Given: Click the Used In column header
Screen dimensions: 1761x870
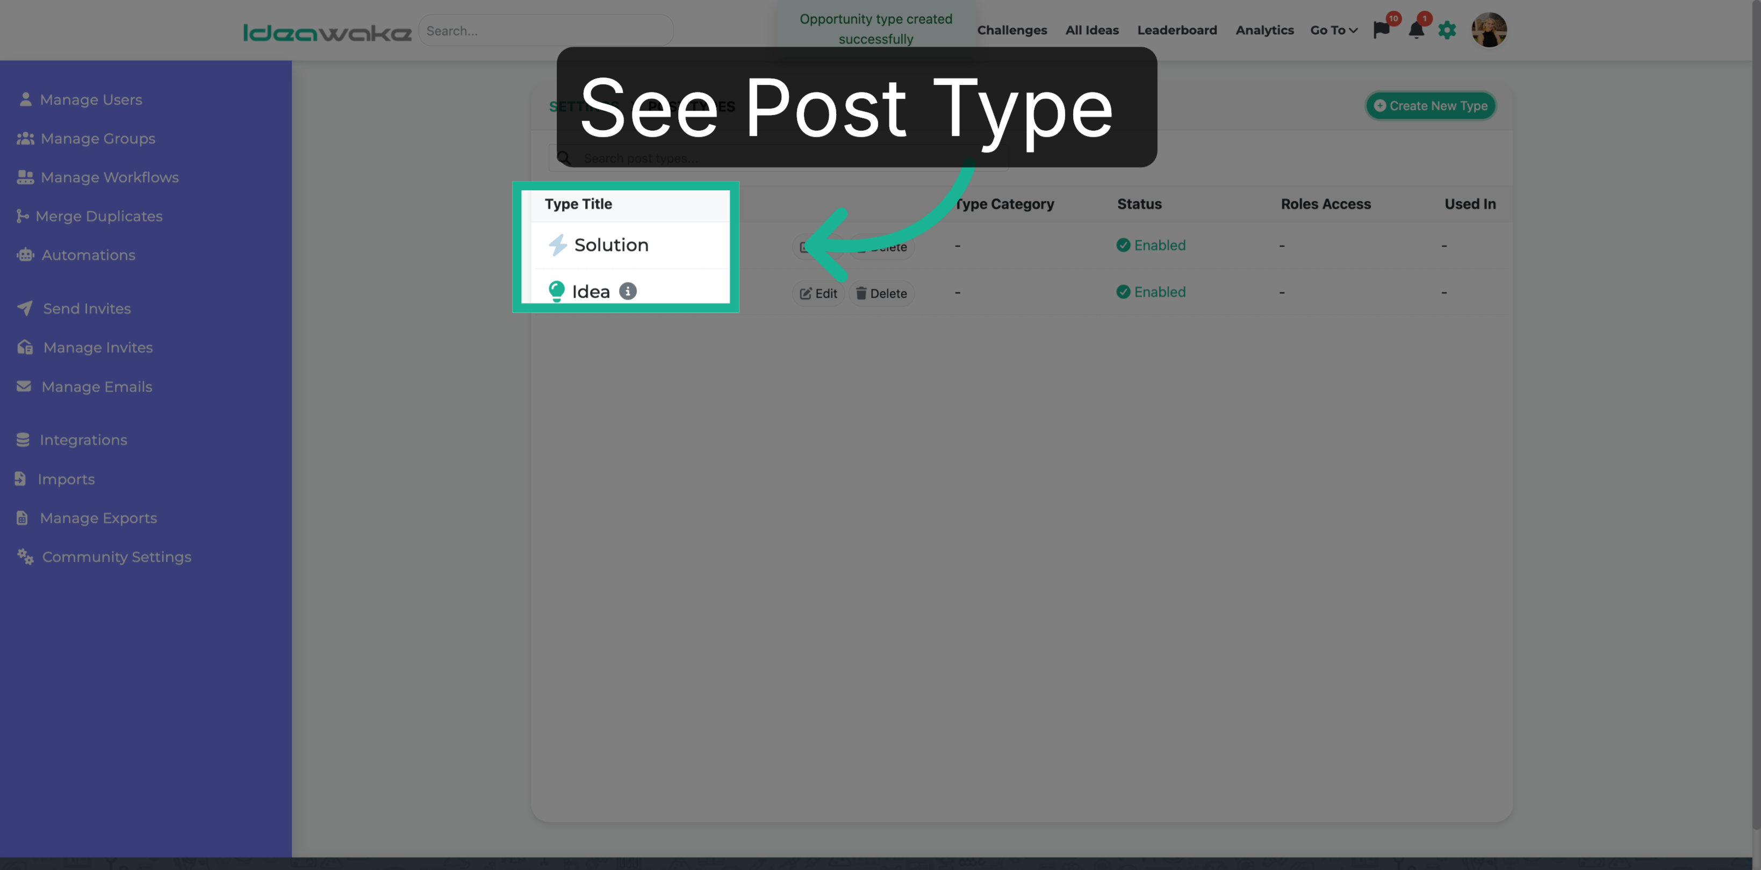Looking at the screenshot, I should tap(1470, 204).
